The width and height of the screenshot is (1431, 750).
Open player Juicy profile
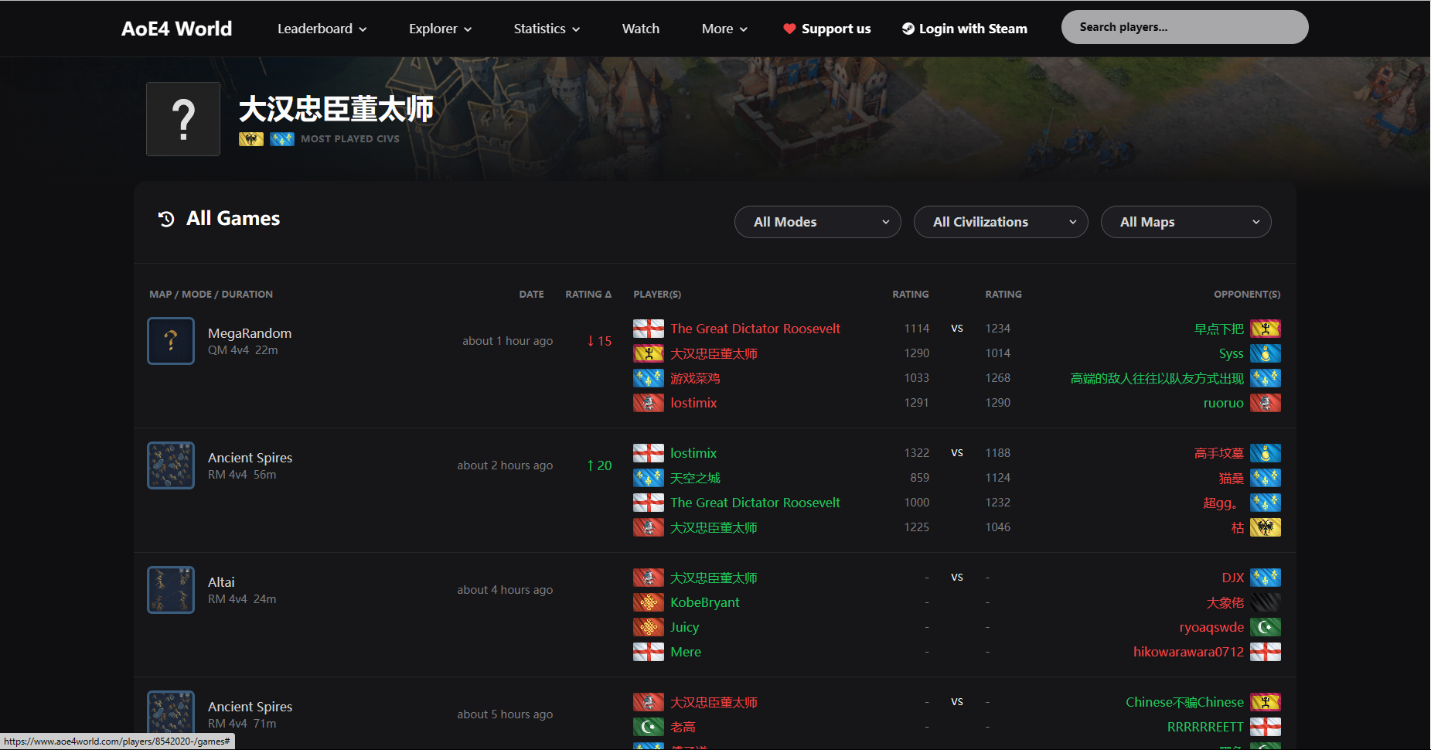point(685,627)
